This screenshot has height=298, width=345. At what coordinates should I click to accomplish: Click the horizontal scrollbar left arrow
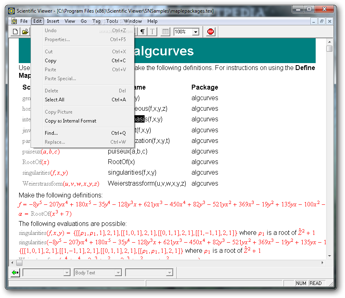(12, 263)
